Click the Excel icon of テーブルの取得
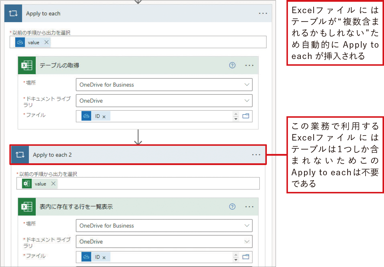This screenshot has width=384, height=267. tap(27, 65)
